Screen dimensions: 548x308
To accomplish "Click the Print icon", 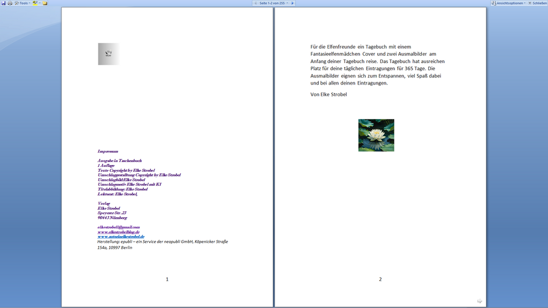I will click(10, 3).
